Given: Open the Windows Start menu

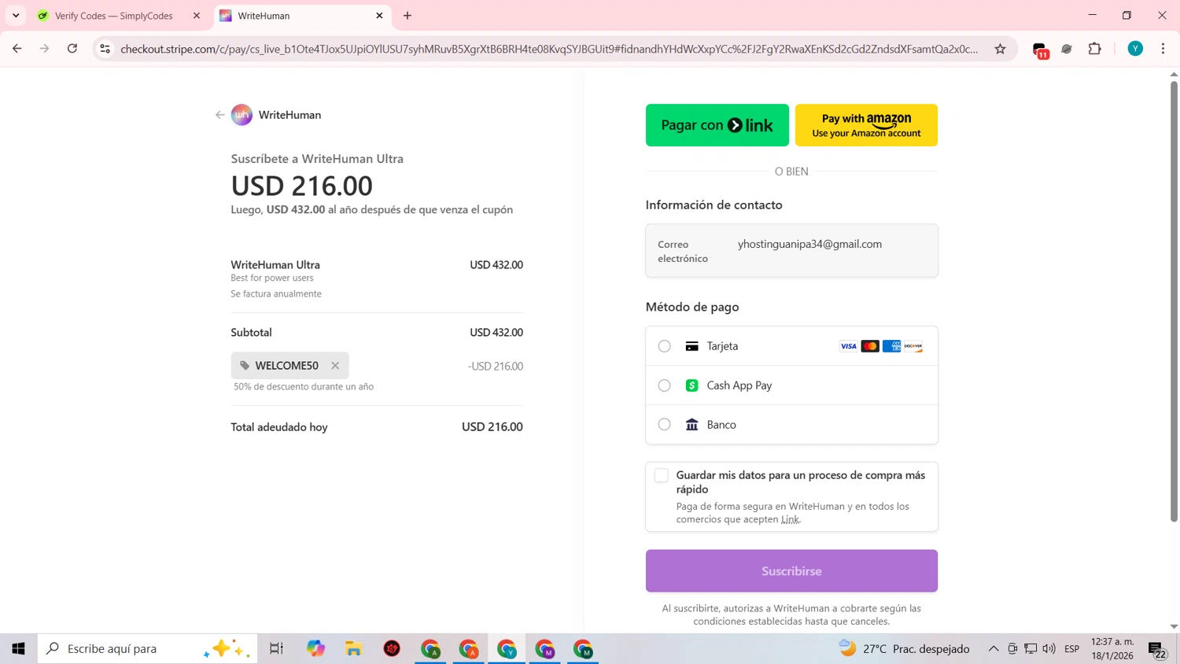Looking at the screenshot, I should click(18, 649).
